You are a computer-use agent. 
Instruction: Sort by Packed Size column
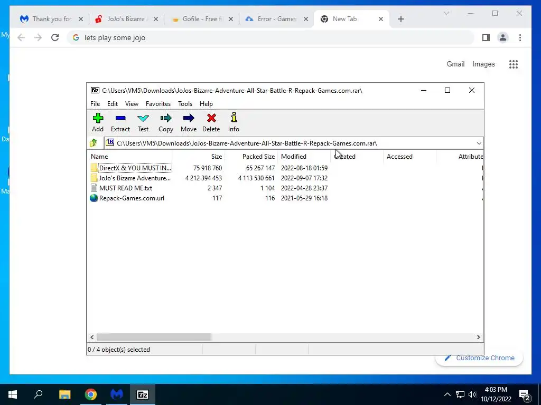251,156
